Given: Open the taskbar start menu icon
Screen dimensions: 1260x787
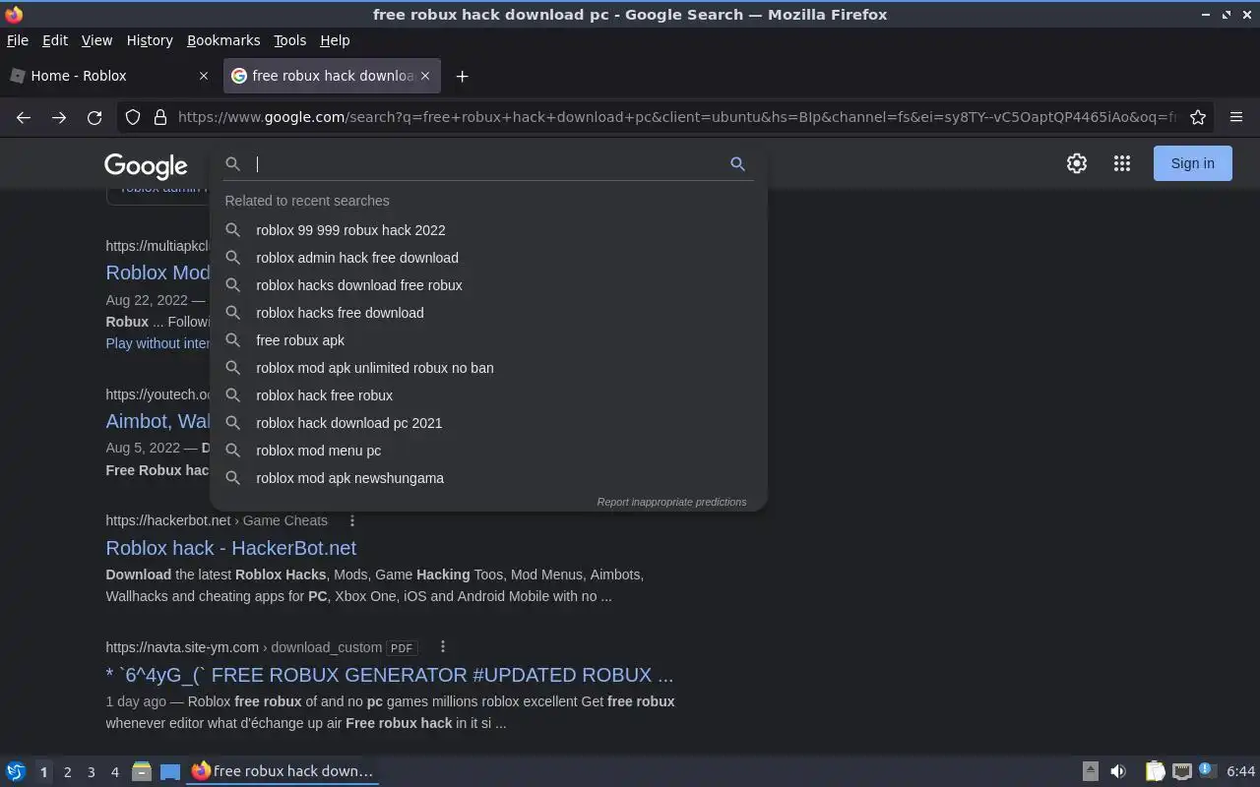Looking at the screenshot, I should [x=16, y=771].
